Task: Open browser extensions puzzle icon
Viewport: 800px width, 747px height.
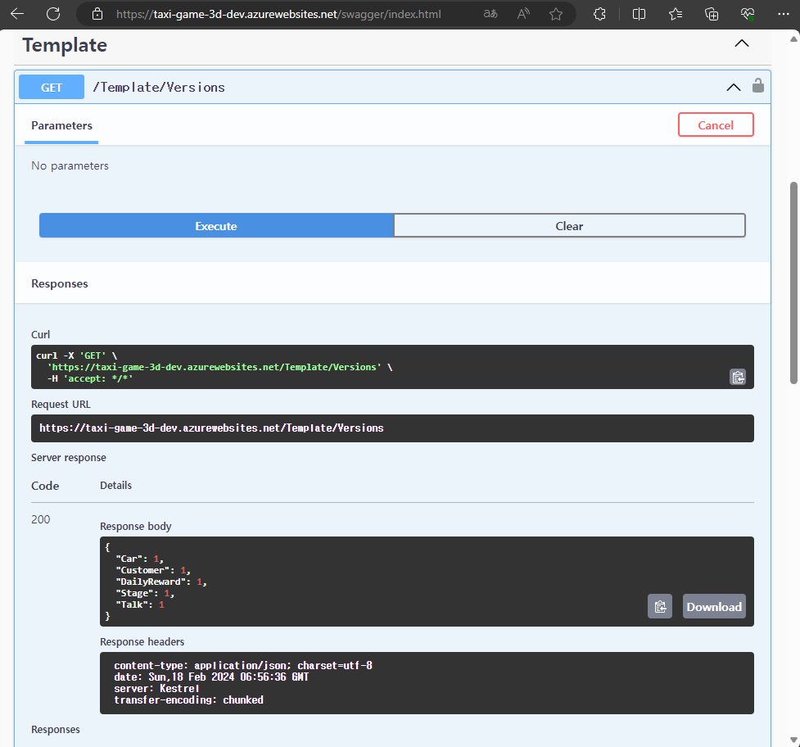Action: (x=600, y=14)
